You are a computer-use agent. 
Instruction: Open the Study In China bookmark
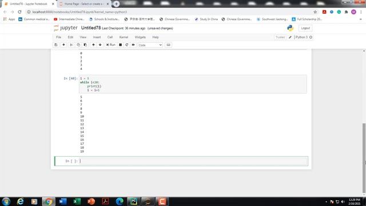click(x=206, y=19)
